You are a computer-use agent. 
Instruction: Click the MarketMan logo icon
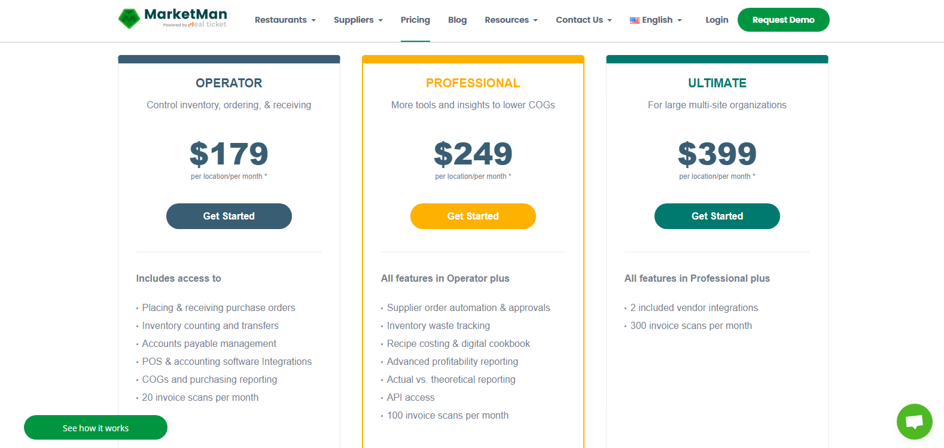tap(129, 18)
